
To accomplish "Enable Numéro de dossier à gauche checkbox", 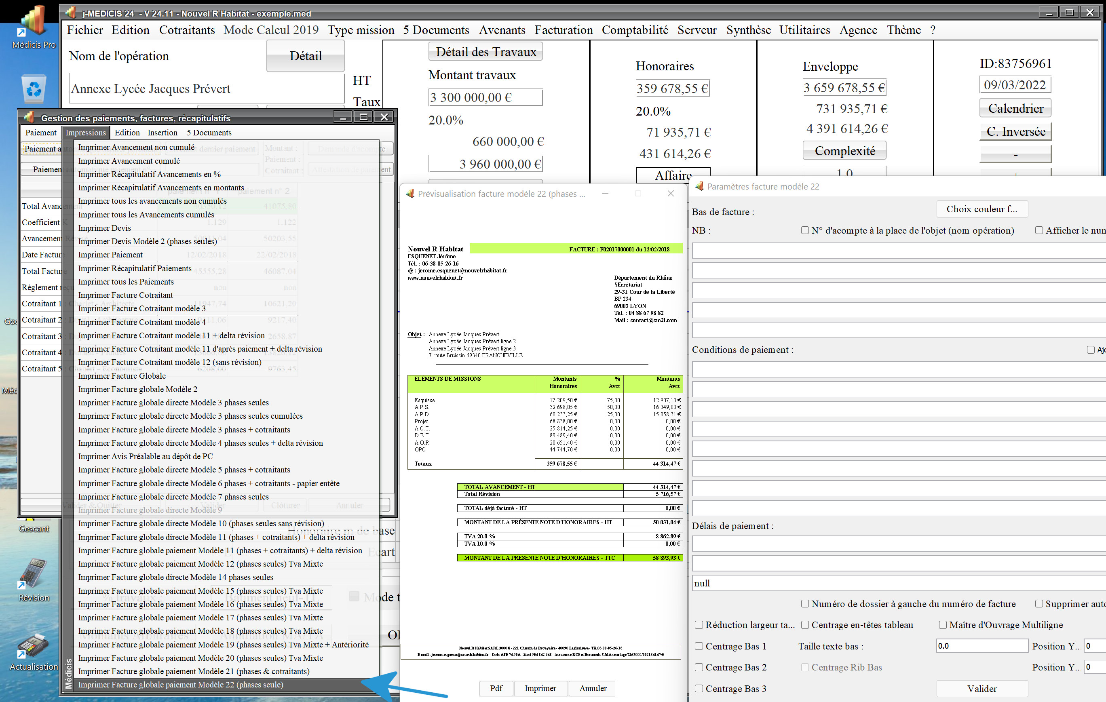I will coord(805,603).
